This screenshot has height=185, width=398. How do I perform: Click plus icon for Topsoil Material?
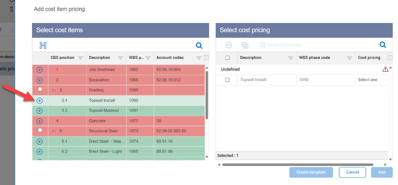(x=40, y=111)
